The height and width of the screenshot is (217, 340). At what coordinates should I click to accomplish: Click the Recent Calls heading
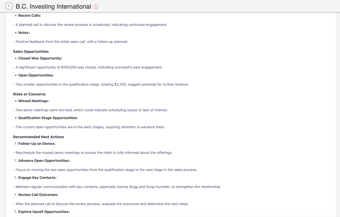click(x=30, y=16)
